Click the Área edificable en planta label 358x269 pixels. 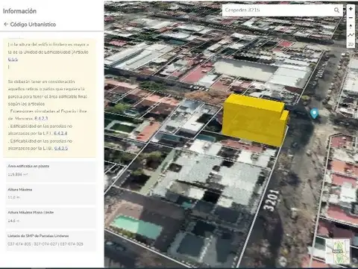(x=28, y=166)
